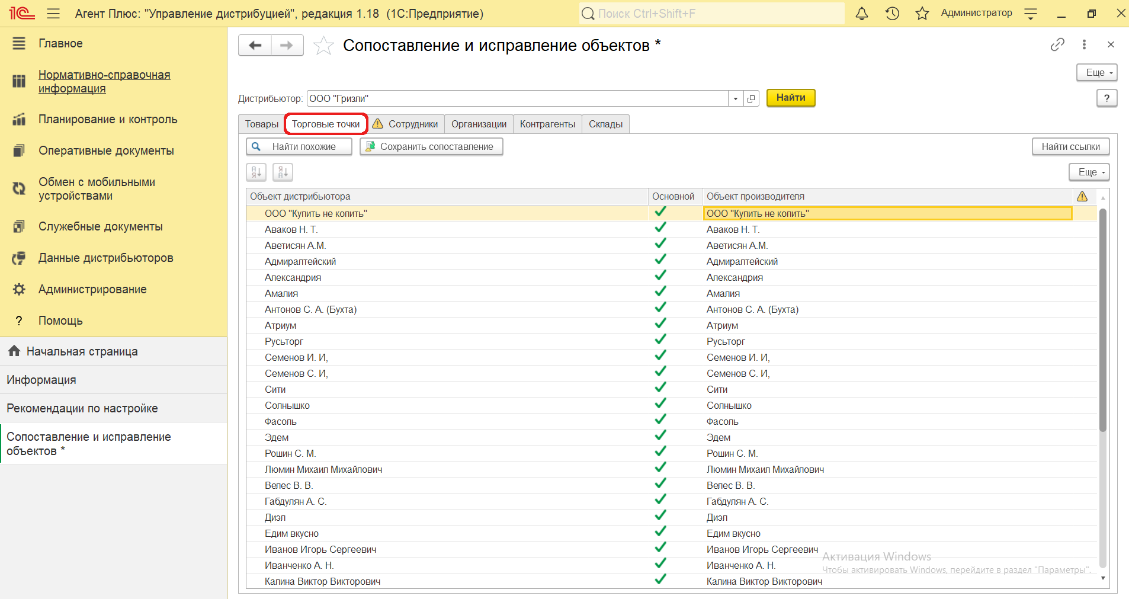The width and height of the screenshot is (1129, 599).
Task: Switch to Товары tab
Action: pos(261,124)
